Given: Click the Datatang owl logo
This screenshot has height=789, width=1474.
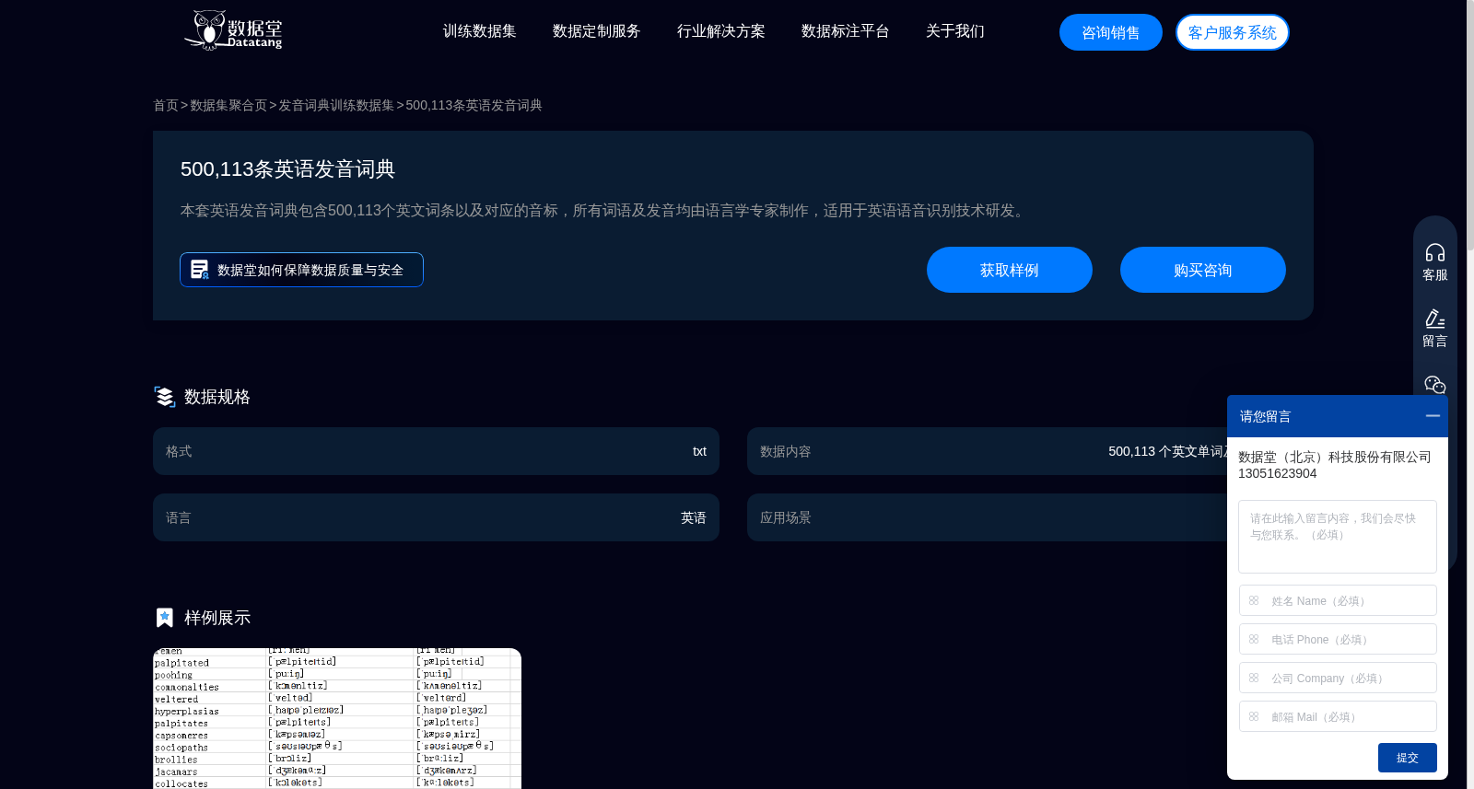Looking at the screenshot, I should (234, 30).
